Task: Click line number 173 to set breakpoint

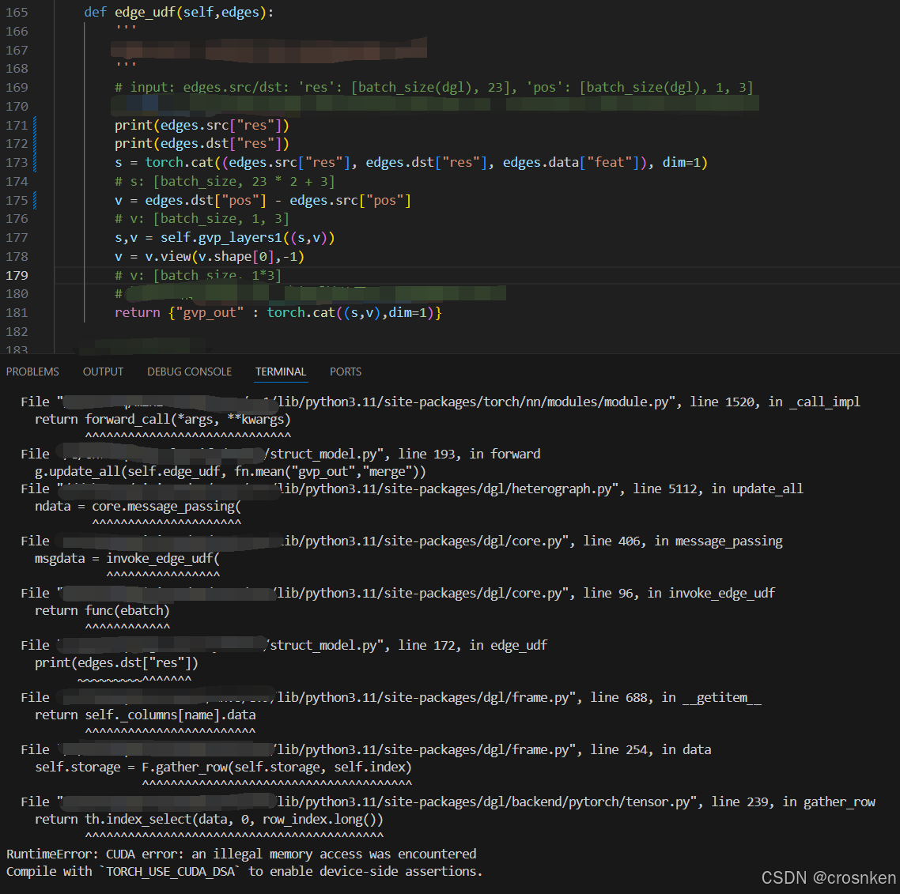Action: pyautogui.click(x=17, y=162)
